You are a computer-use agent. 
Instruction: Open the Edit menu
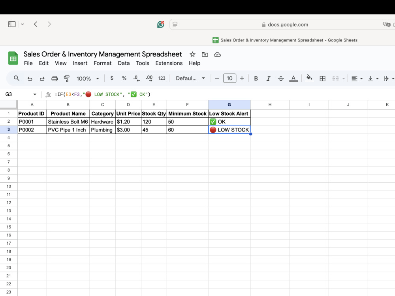[x=43, y=63]
